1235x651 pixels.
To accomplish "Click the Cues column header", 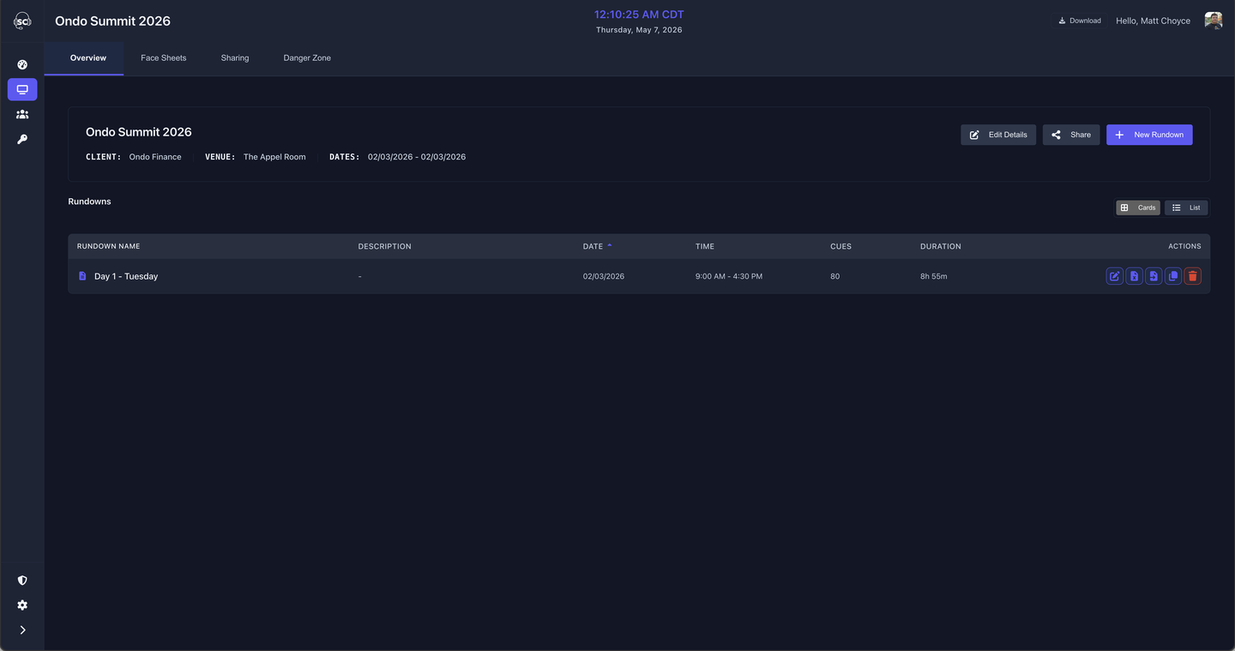I will click(841, 246).
